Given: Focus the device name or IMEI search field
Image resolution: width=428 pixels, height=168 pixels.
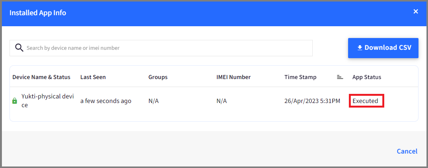Looking at the screenshot, I should pyautogui.click(x=161, y=48).
